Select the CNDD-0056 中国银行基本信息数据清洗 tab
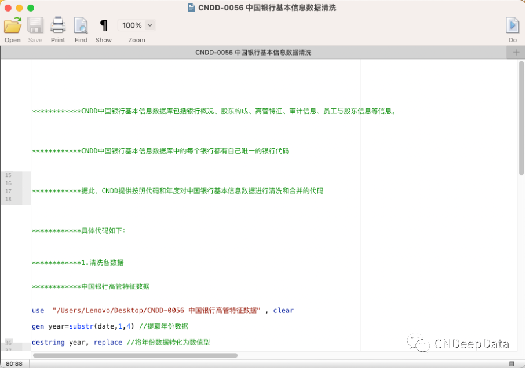 [x=253, y=53]
